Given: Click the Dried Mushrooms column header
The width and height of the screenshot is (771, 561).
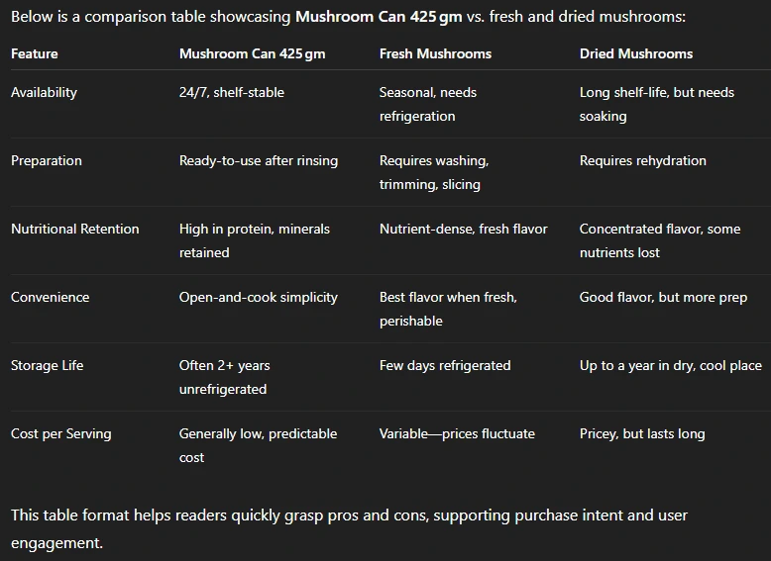Looking at the screenshot, I should [636, 53].
